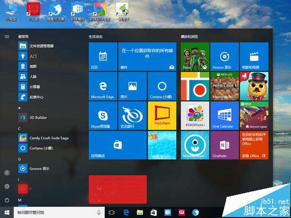This screenshot has height=218, width=291.
Task: Open Store from the taskbar
Action: [154, 213]
